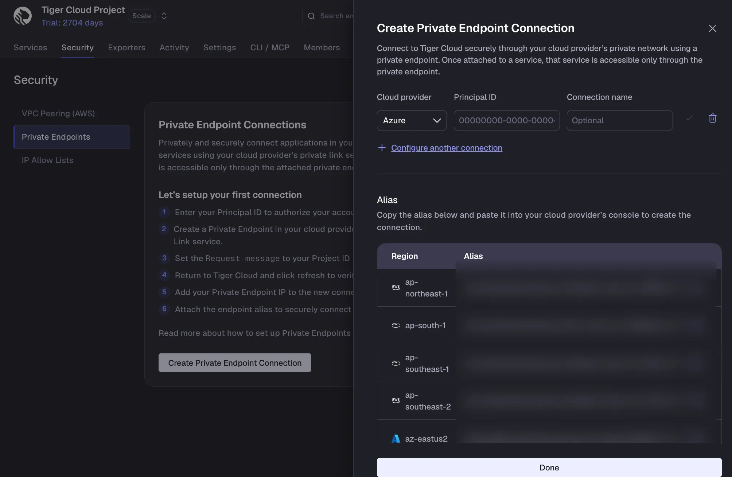
Task: Click the AWS icon for ap-south-1
Action: (x=396, y=325)
